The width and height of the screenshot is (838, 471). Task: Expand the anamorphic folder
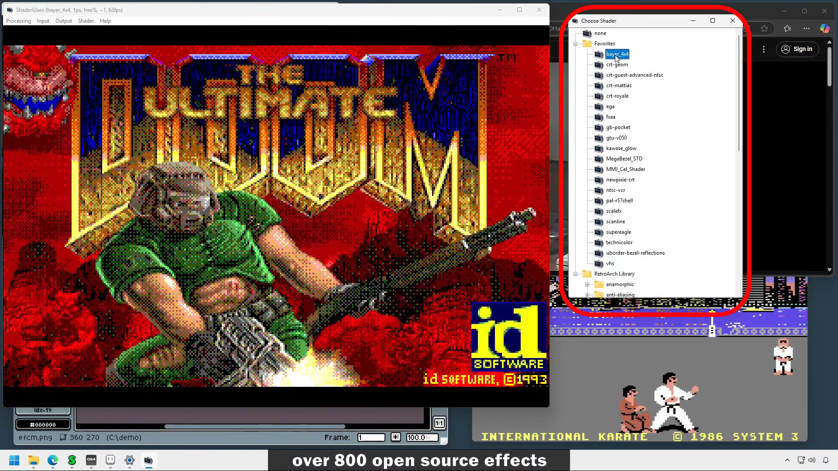point(587,284)
